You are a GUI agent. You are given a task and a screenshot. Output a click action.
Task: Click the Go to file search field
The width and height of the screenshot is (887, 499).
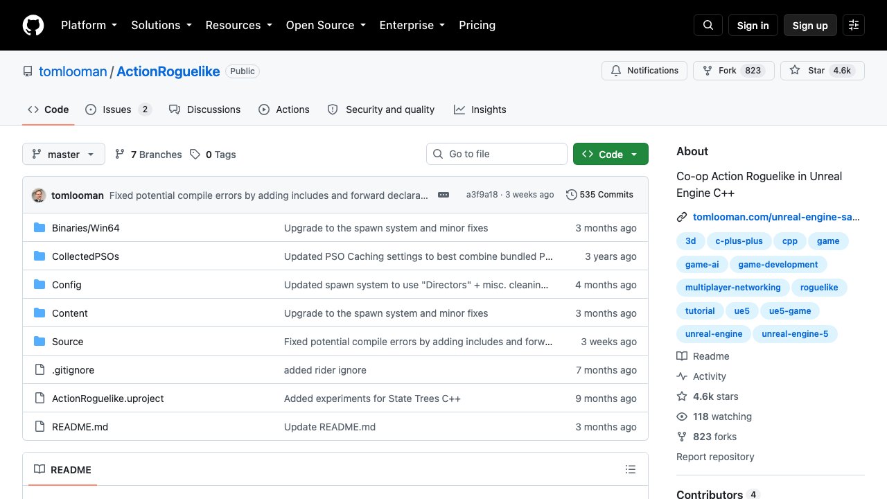point(497,154)
